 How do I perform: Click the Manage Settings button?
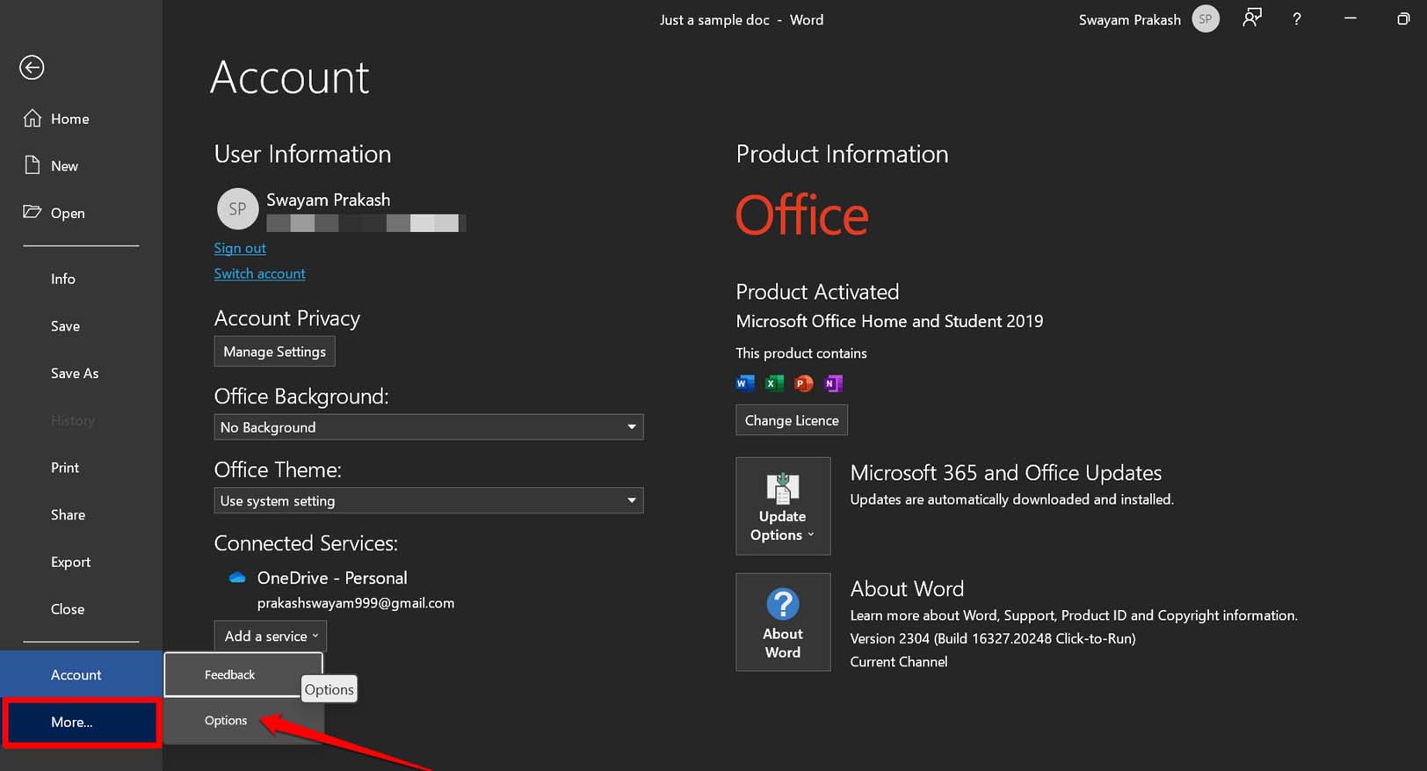click(x=274, y=352)
